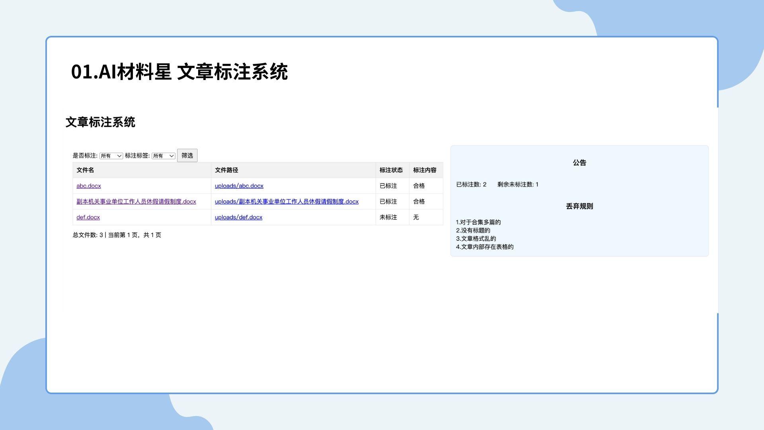Click the 标注状态 column header
Image resolution: width=764 pixels, height=430 pixels.
[391, 170]
